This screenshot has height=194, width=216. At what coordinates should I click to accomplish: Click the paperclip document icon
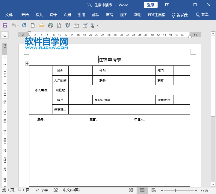76,25
